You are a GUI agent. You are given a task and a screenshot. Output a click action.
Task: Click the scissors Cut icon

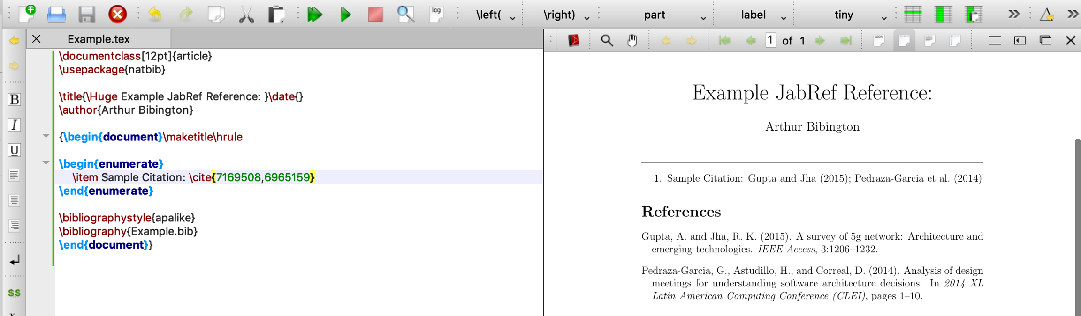click(x=246, y=15)
